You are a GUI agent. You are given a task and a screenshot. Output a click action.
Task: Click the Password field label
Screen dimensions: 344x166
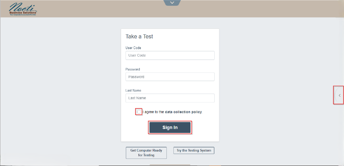point(133,69)
